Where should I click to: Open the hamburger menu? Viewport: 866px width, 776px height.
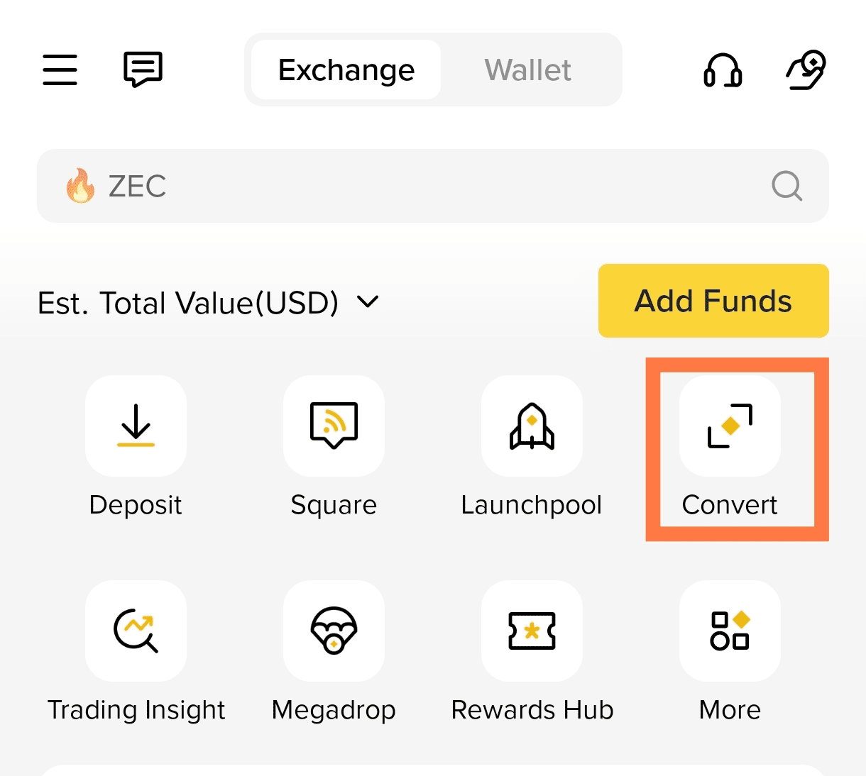(x=60, y=70)
